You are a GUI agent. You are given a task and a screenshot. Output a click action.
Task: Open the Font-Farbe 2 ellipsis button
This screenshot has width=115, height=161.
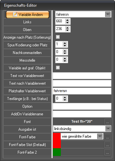(107, 152)
